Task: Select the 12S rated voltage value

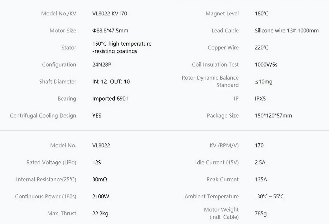Action: coord(97,162)
